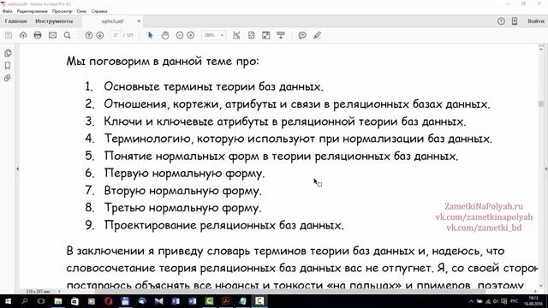Go to next page arrow icon

100,35
